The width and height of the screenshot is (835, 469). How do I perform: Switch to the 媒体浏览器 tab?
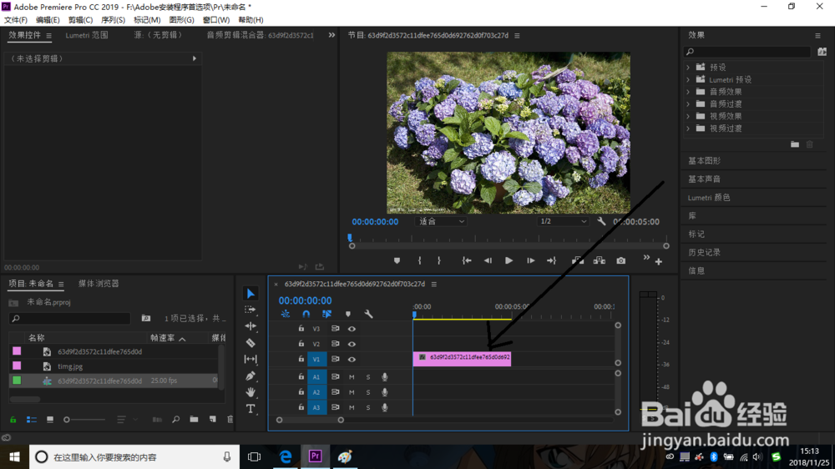[x=99, y=284]
